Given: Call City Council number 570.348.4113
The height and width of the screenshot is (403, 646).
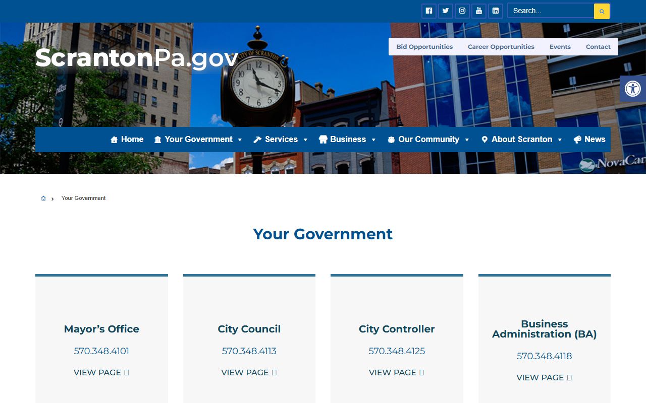Looking at the screenshot, I should point(249,351).
